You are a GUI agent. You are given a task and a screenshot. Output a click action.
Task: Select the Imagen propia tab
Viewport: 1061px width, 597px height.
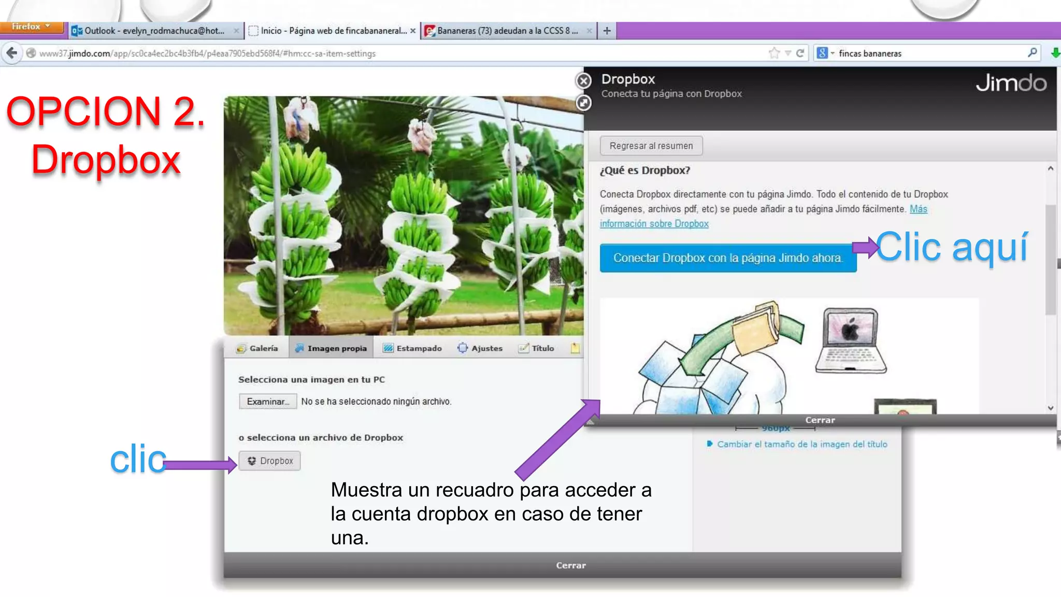331,349
